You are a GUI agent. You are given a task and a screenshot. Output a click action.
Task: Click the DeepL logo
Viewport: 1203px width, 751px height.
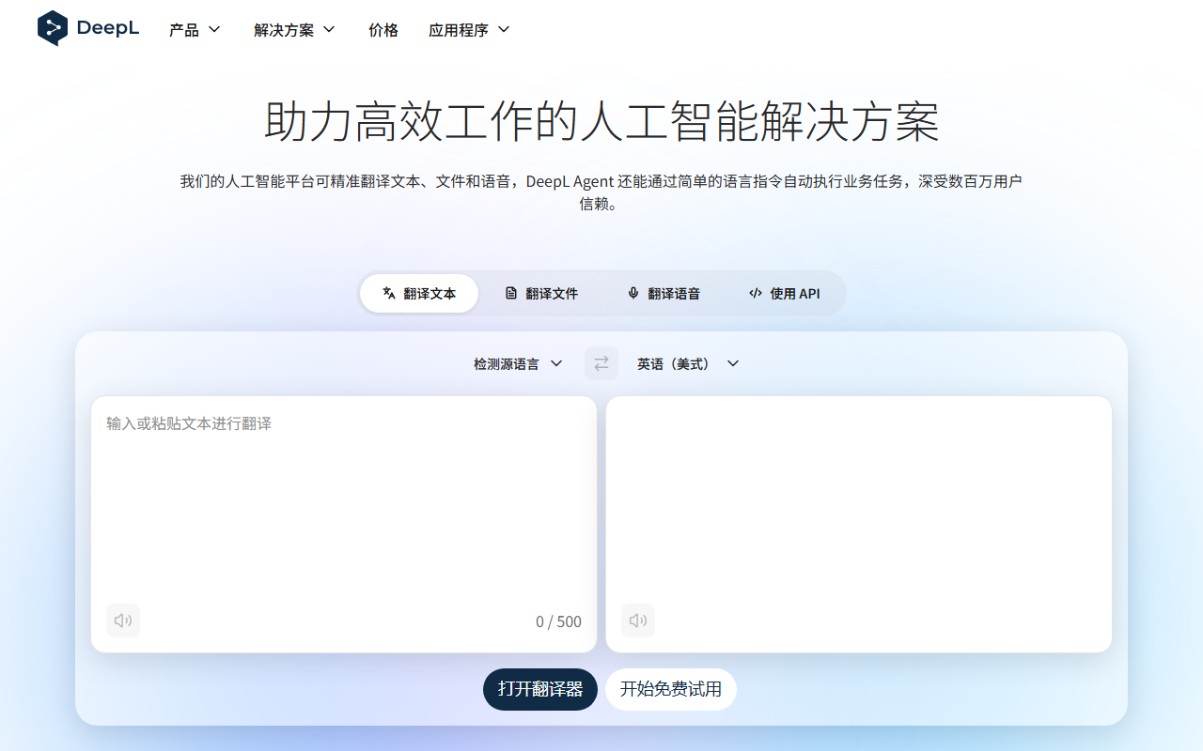[88, 28]
